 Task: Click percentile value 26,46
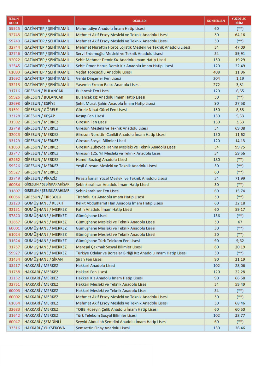coord(240,328)
